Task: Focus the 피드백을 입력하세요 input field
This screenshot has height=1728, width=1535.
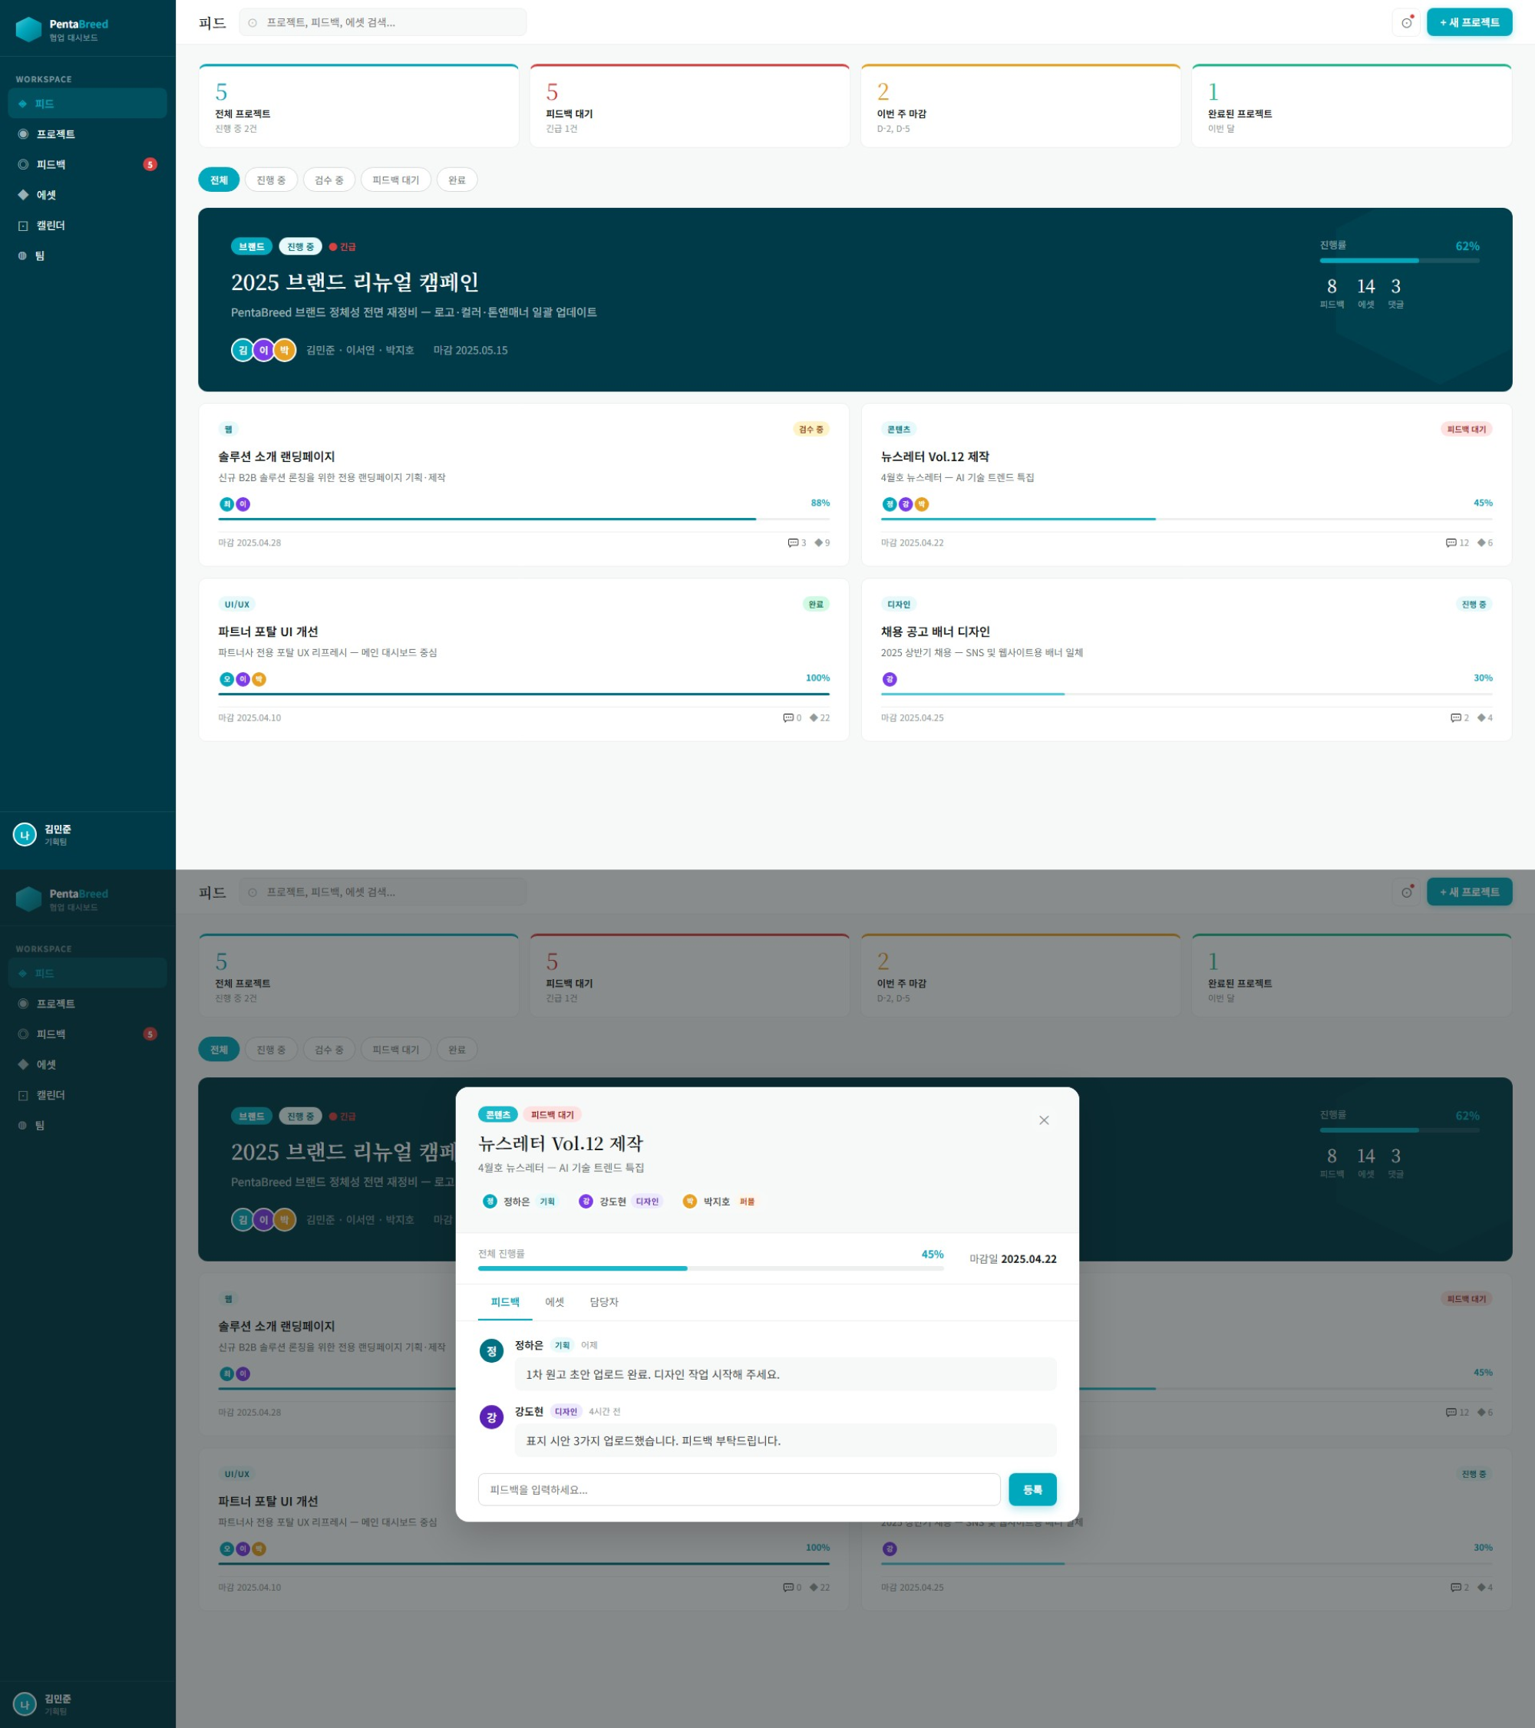Action: click(x=738, y=1489)
